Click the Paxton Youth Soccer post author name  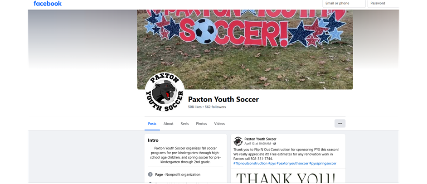coord(260,139)
